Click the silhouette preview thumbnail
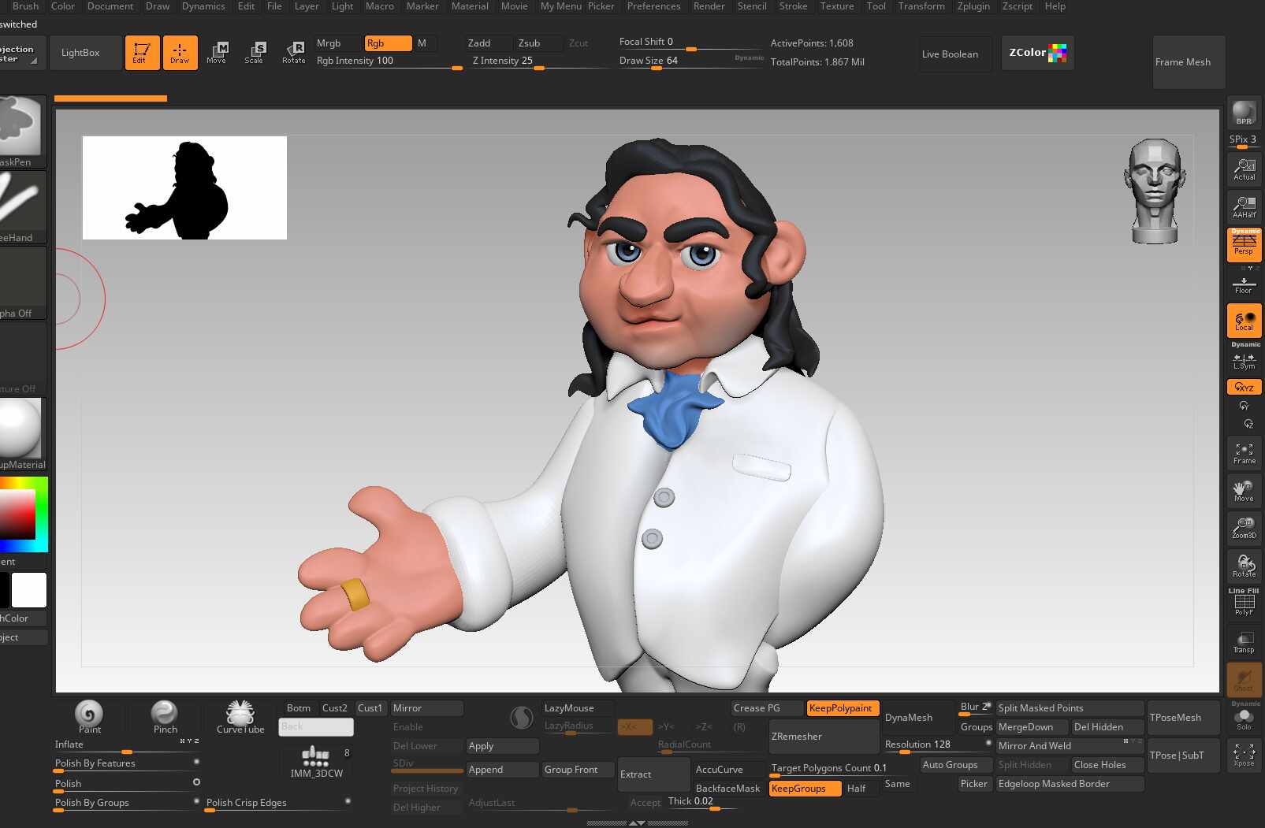This screenshot has width=1265, height=828. click(x=184, y=188)
